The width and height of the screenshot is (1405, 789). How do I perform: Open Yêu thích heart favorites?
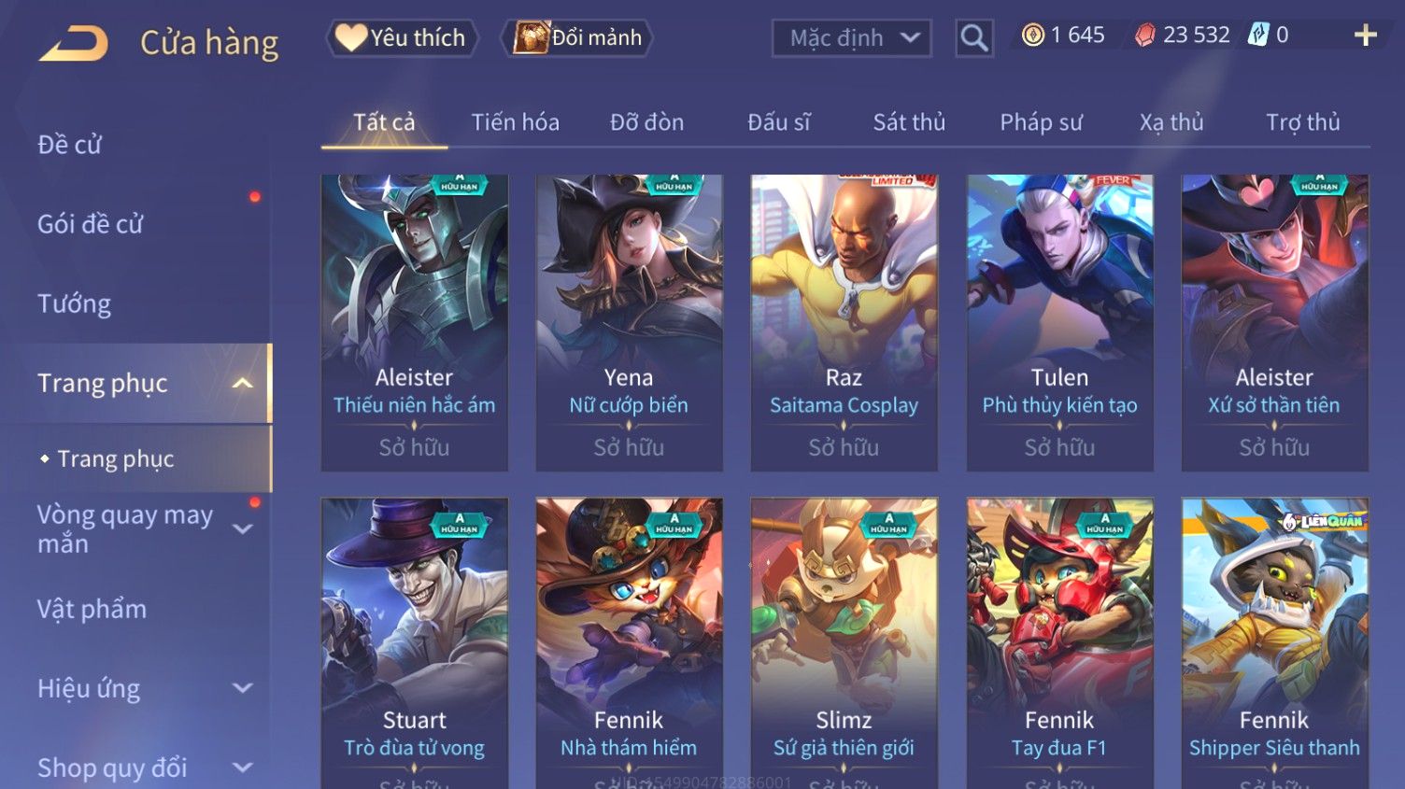pyautogui.click(x=402, y=38)
